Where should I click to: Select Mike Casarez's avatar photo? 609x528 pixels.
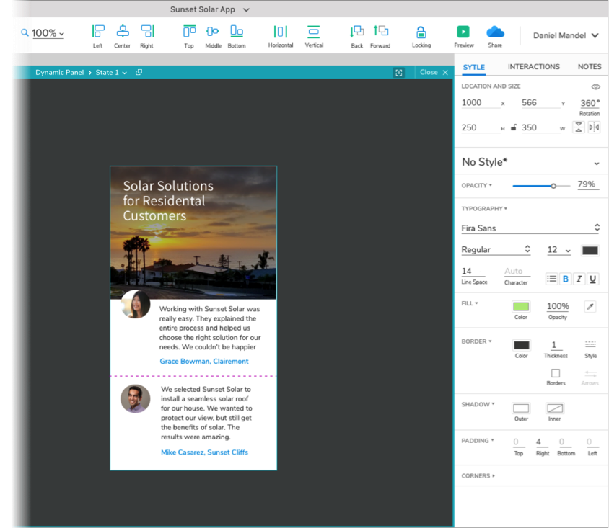(x=135, y=398)
